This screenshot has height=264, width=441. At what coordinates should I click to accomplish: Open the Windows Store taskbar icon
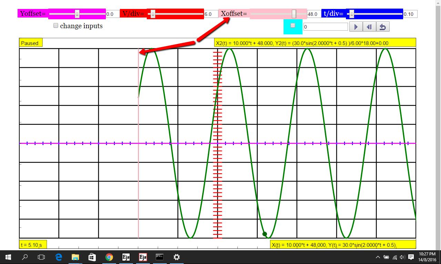[92, 257]
